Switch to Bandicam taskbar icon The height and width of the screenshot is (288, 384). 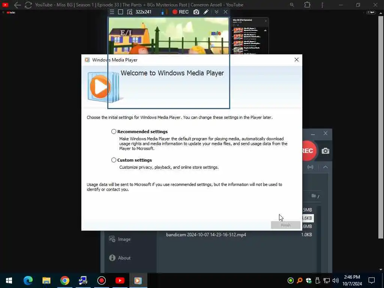click(x=101, y=280)
